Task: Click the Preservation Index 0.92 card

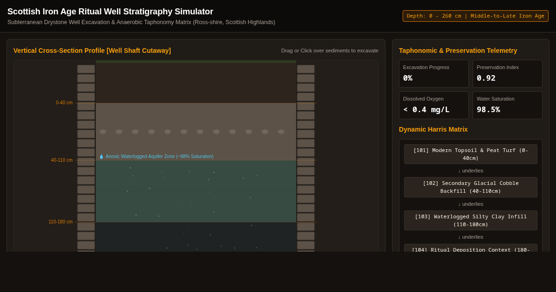Action: [x=507, y=74]
